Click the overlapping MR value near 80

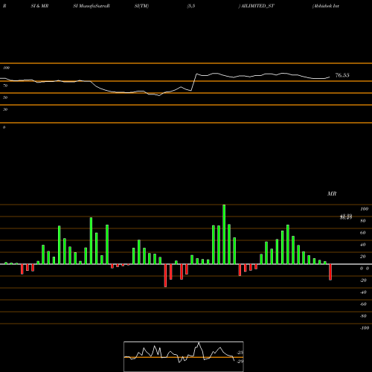pyautogui.click(x=346, y=217)
